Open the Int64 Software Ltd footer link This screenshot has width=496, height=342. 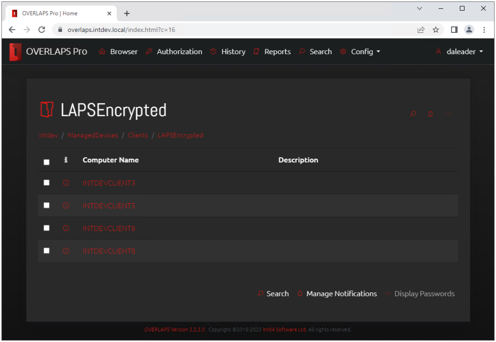click(x=285, y=330)
